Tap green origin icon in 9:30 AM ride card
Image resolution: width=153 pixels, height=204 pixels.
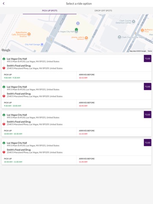(4, 87)
